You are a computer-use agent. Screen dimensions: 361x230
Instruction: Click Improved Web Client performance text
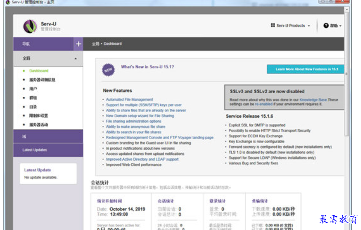[x=134, y=165]
